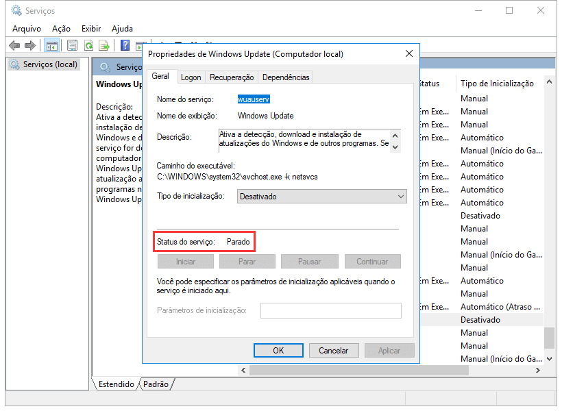
Task: Click the vertical scrollbar up arrow
Action: tap(549, 81)
